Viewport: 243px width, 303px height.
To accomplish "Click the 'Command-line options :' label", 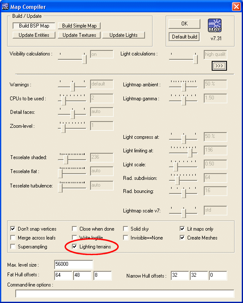I will (x=30, y=285).
